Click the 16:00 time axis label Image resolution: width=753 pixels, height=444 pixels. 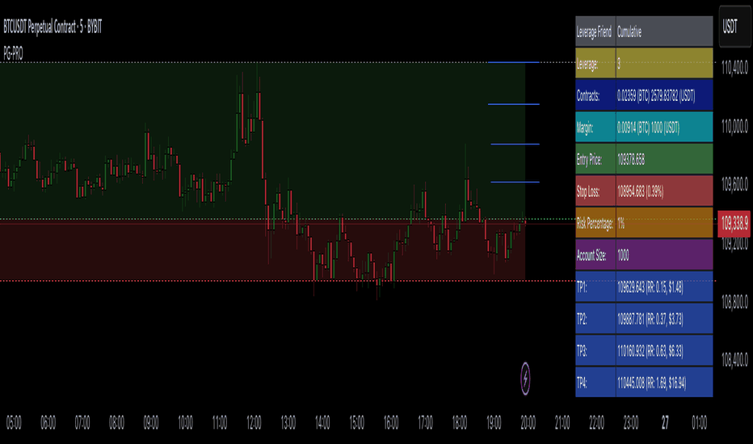[391, 423]
